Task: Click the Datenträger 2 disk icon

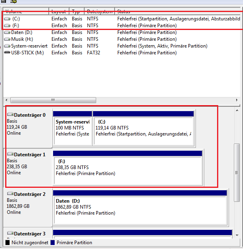Action: point(10,193)
